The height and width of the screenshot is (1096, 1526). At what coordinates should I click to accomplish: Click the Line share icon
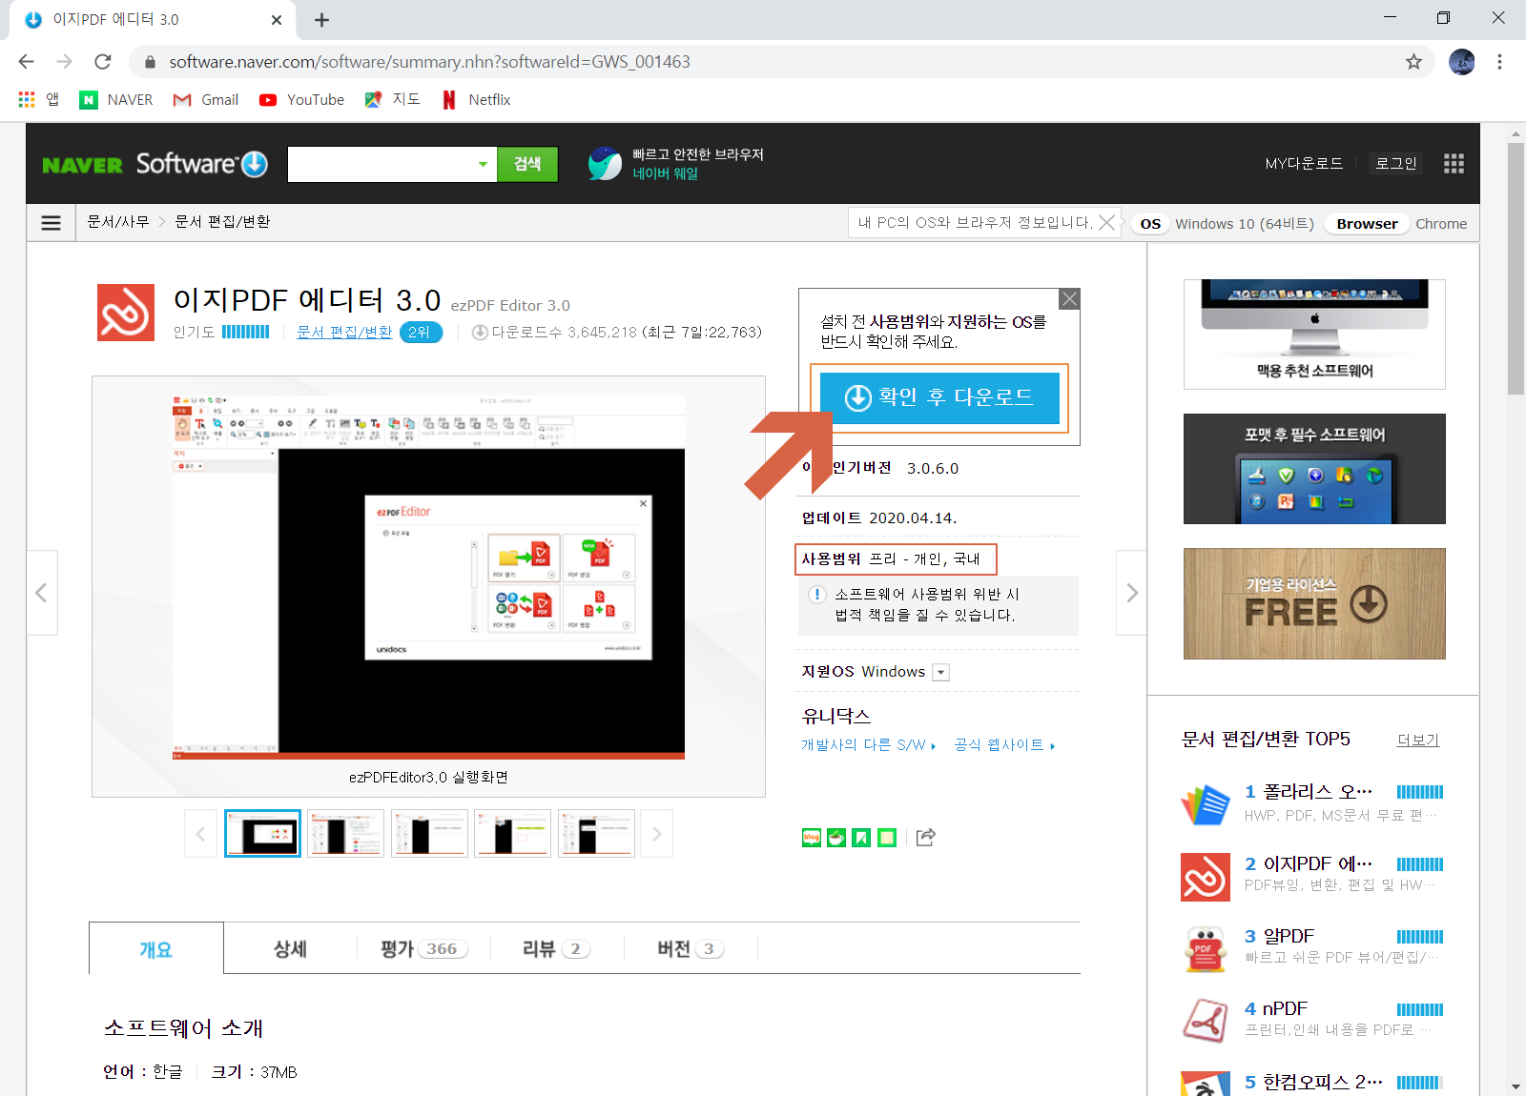pos(887,838)
